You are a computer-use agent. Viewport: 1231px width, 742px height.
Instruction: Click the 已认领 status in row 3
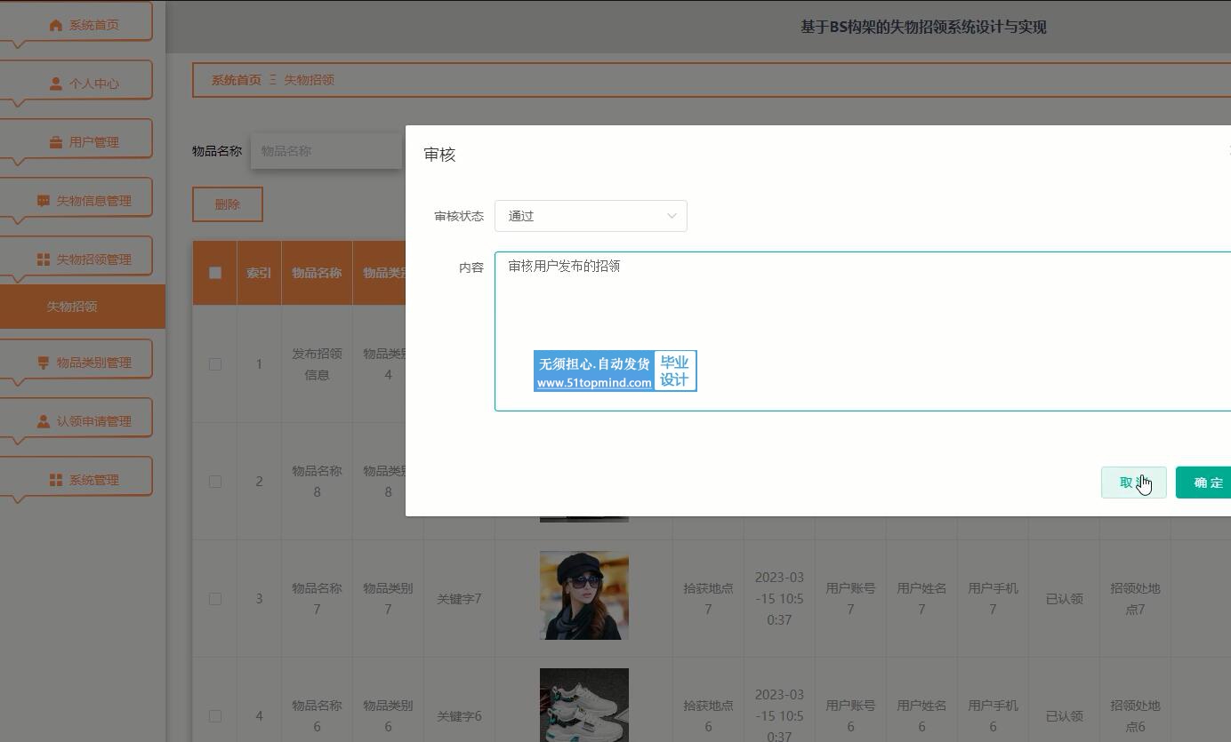[x=1064, y=599]
